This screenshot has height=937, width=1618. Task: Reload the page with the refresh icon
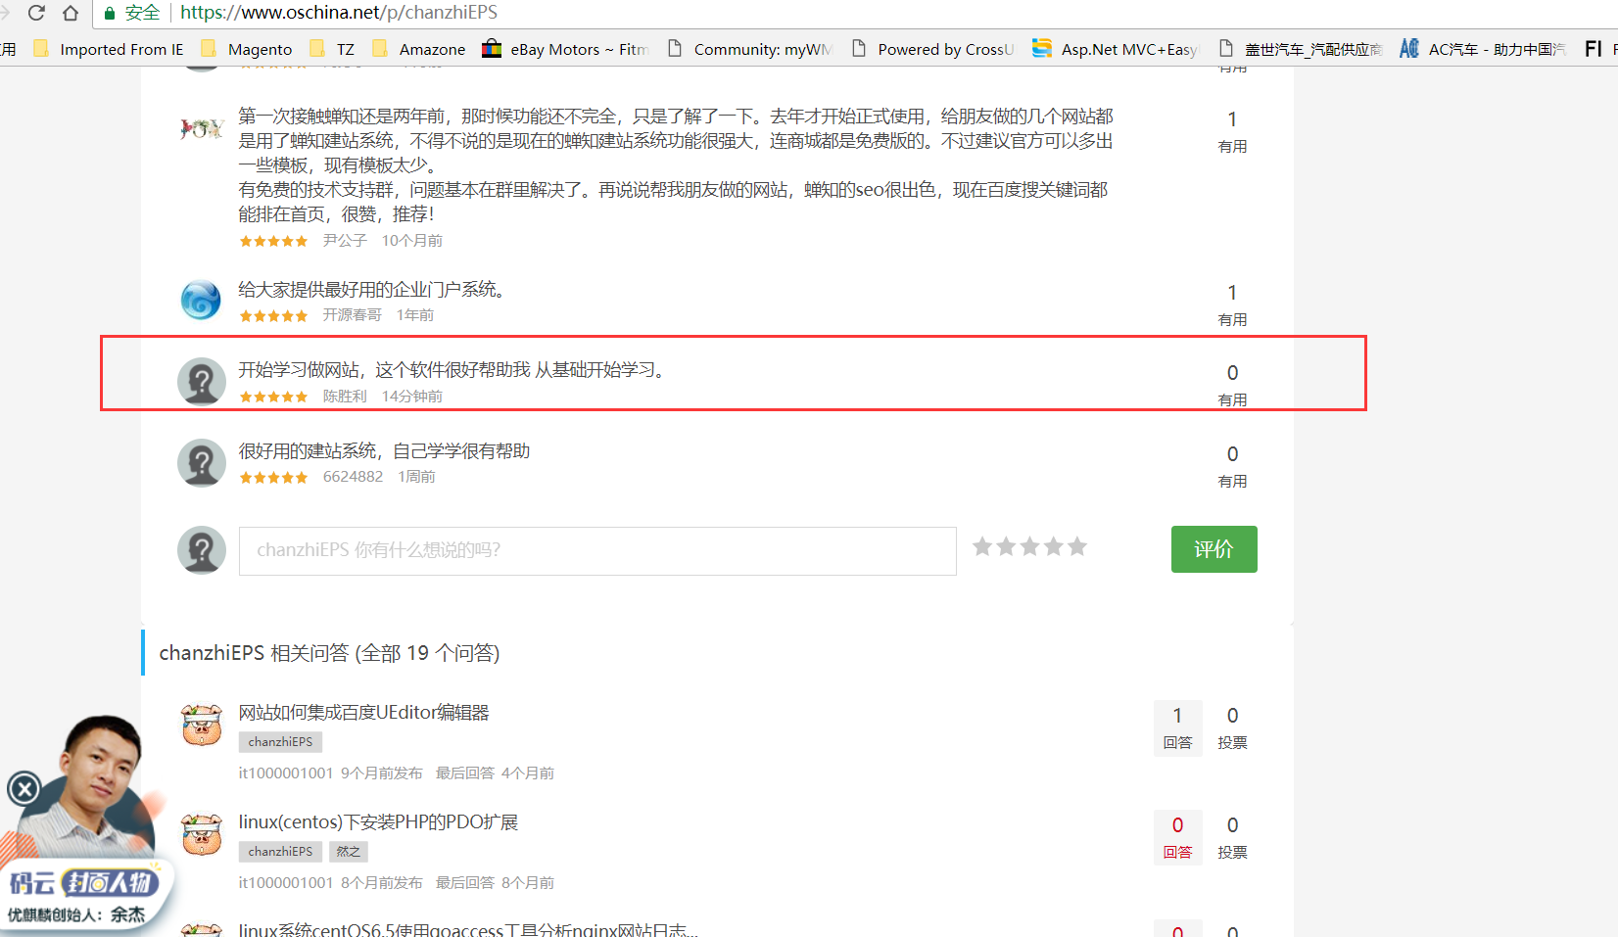point(36,13)
